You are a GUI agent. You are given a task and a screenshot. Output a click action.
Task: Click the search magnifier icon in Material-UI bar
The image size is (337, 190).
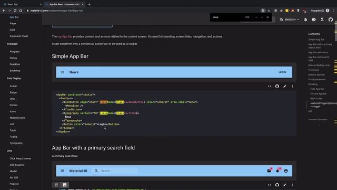click(96, 171)
